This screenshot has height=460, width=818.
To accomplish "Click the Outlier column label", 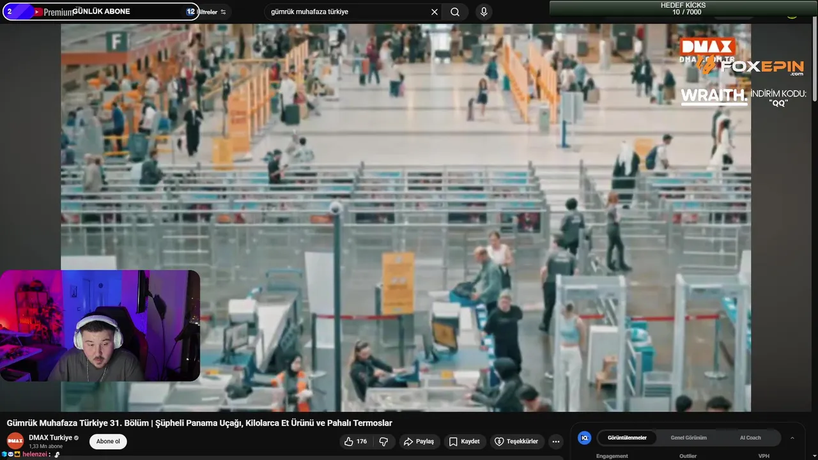I will 688,456.
